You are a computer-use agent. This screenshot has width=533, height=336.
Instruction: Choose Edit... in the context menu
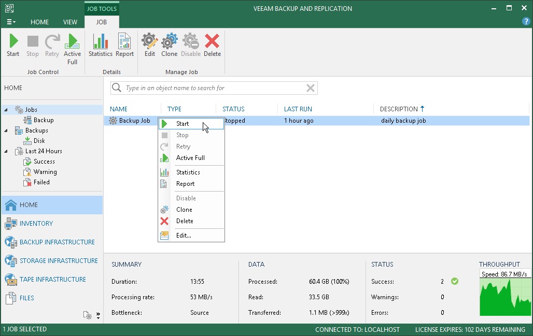click(191, 236)
